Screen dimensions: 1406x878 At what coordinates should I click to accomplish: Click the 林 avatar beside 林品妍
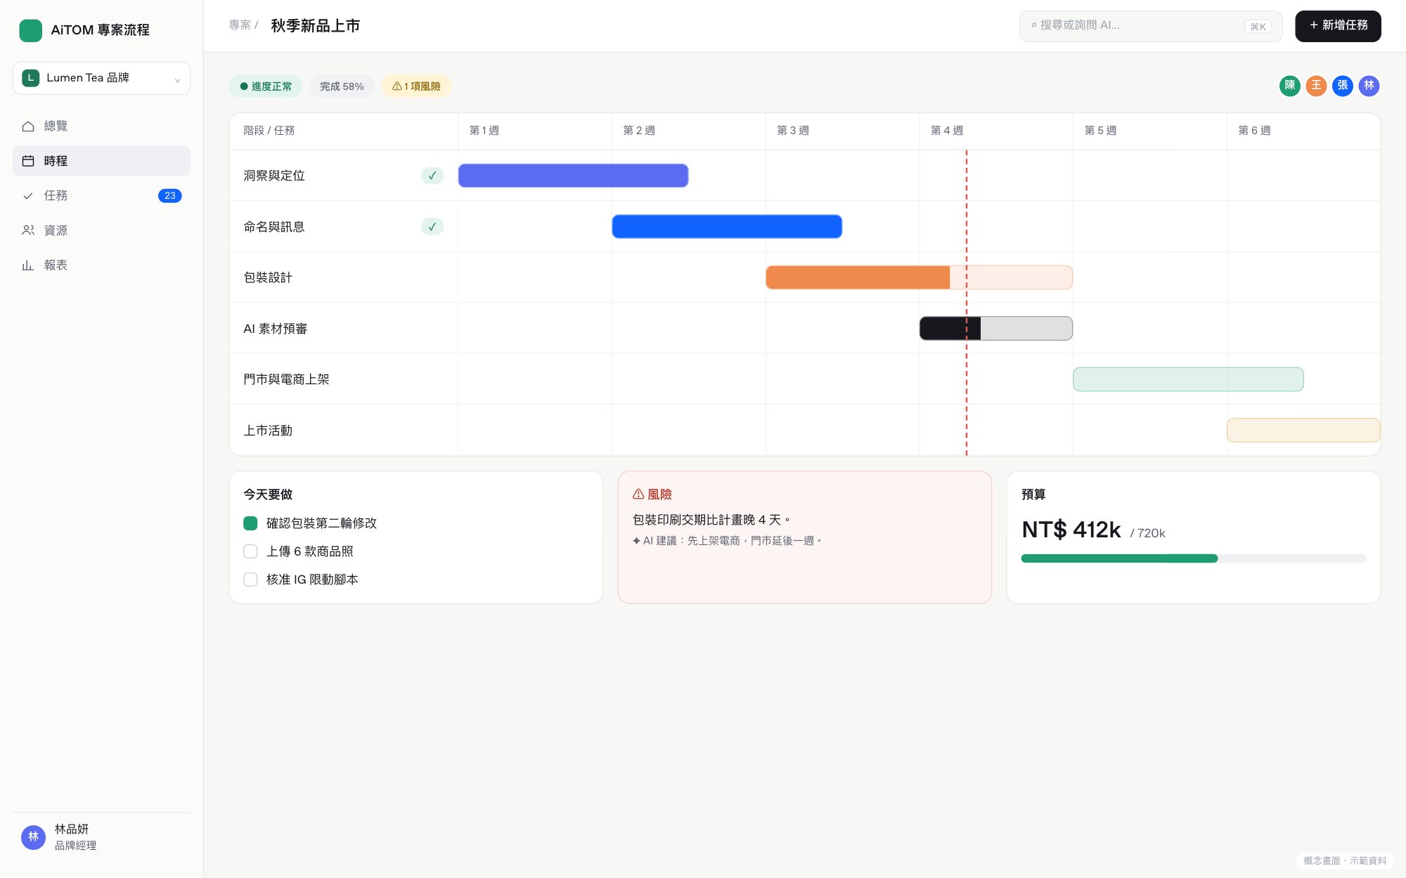33,837
